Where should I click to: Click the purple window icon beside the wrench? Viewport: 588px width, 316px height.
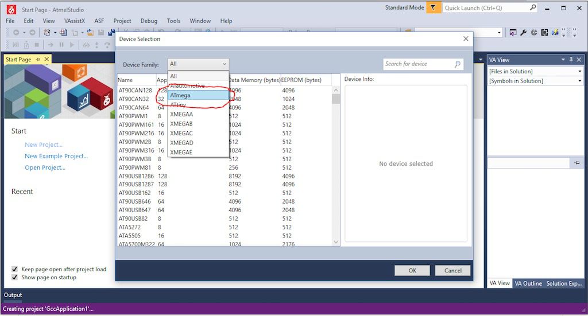513,33
